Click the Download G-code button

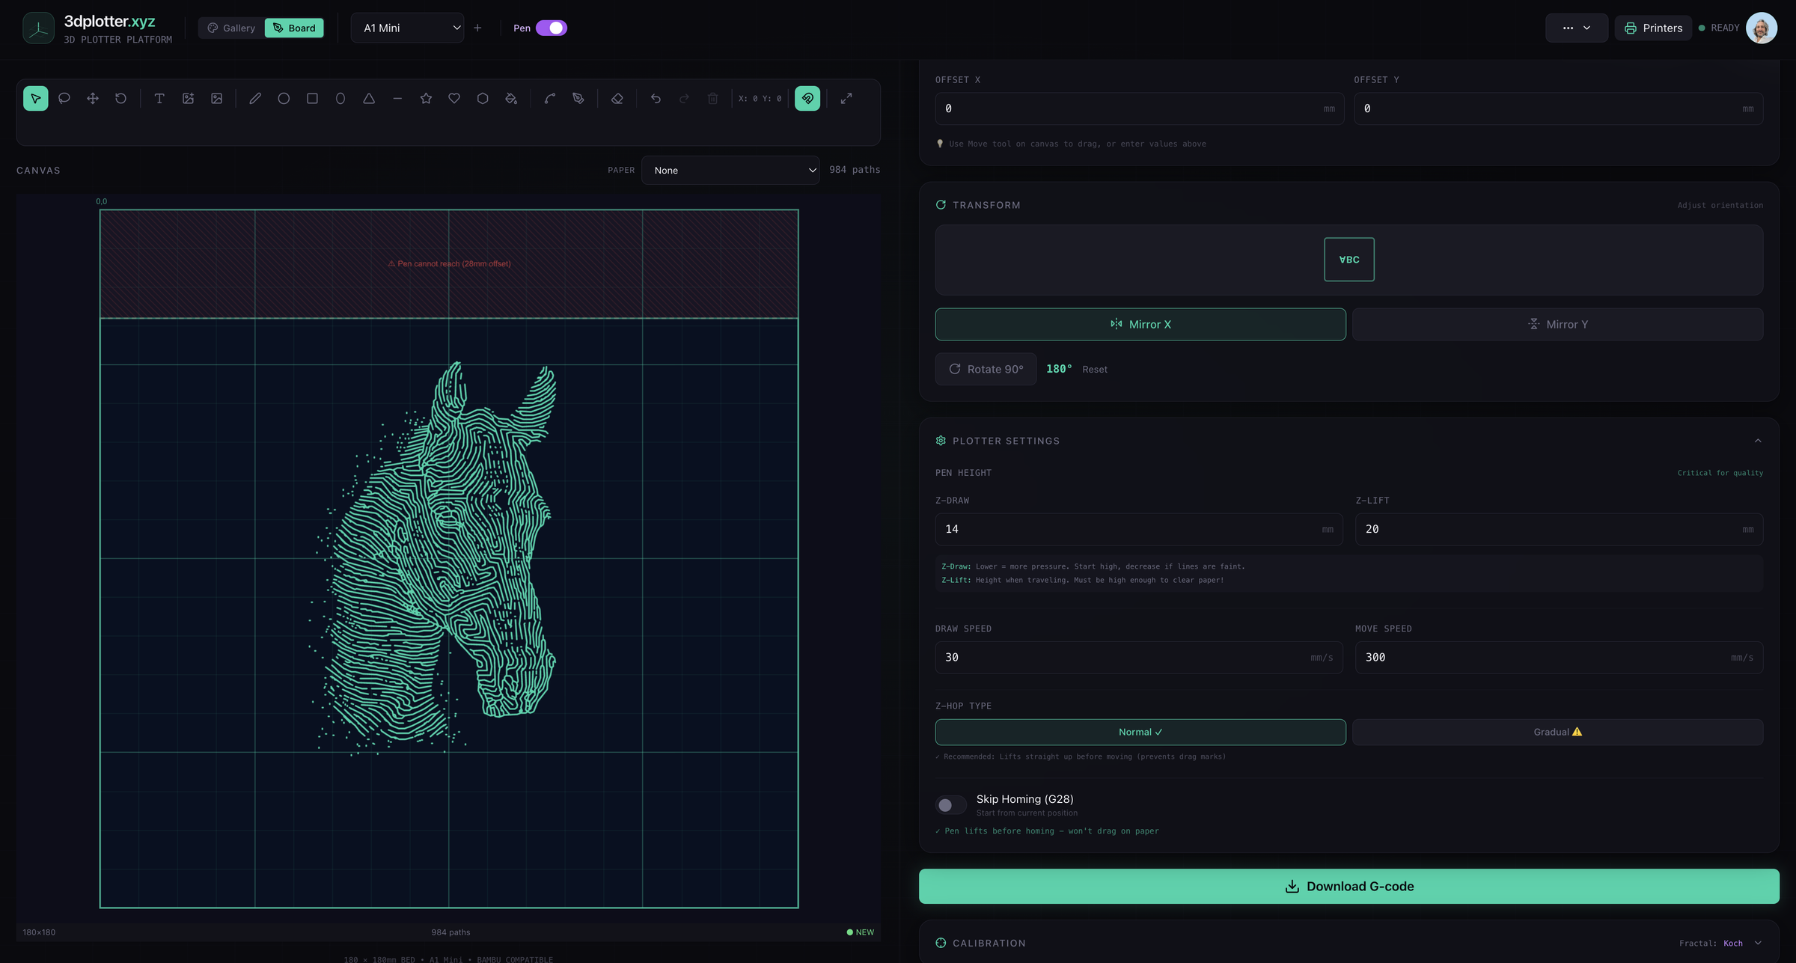point(1349,887)
